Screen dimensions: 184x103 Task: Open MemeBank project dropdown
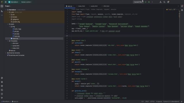tap(14, 2)
